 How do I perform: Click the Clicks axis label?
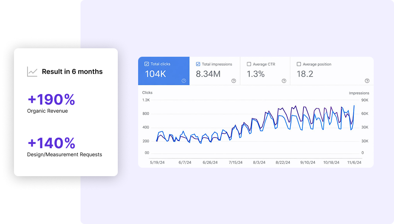(x=147, y=92)
